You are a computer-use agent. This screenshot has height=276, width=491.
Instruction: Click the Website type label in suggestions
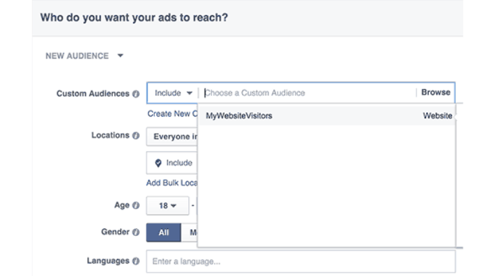tap(437, 116)
